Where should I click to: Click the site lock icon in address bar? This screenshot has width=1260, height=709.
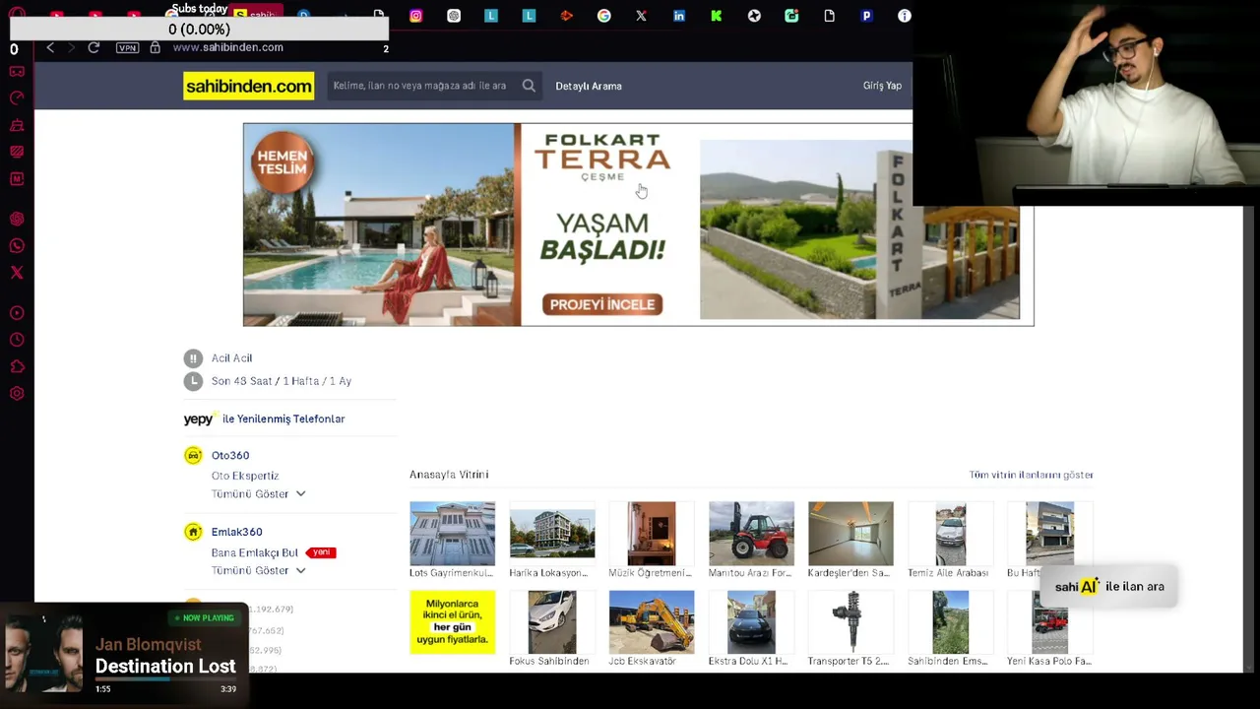tap(155, 47)
